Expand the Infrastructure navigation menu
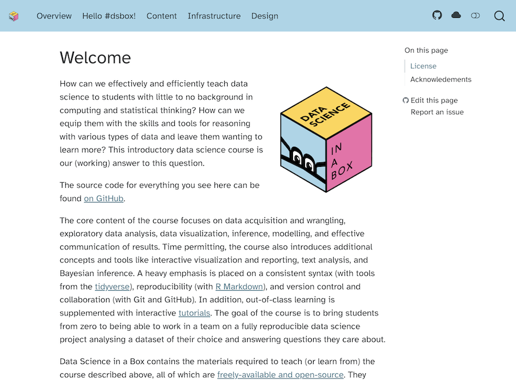This screenshot has width=516, height=383. (214, 16)
